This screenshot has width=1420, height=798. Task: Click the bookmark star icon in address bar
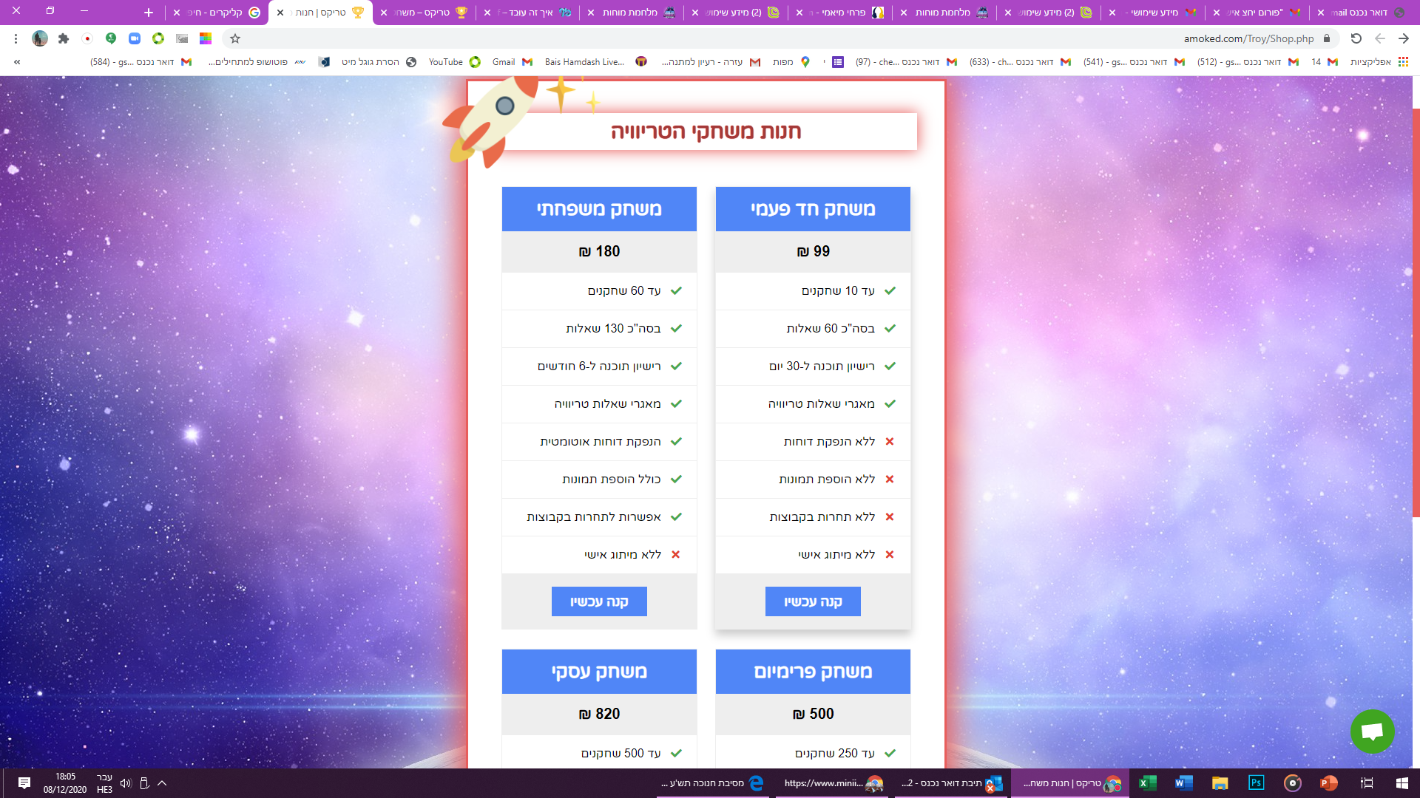[235, 38]
